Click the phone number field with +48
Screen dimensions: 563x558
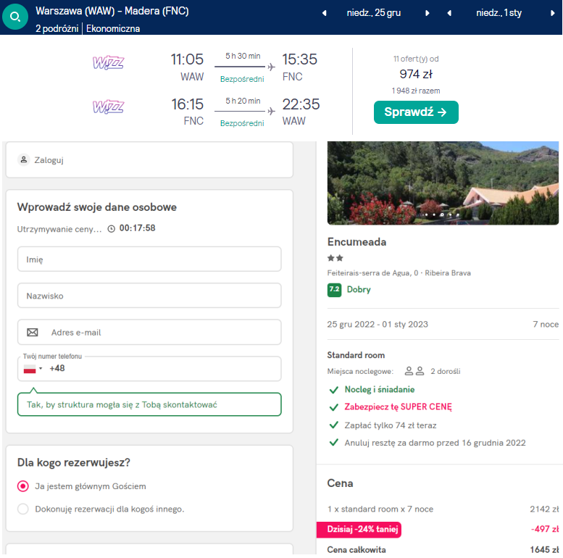[149, 368]
